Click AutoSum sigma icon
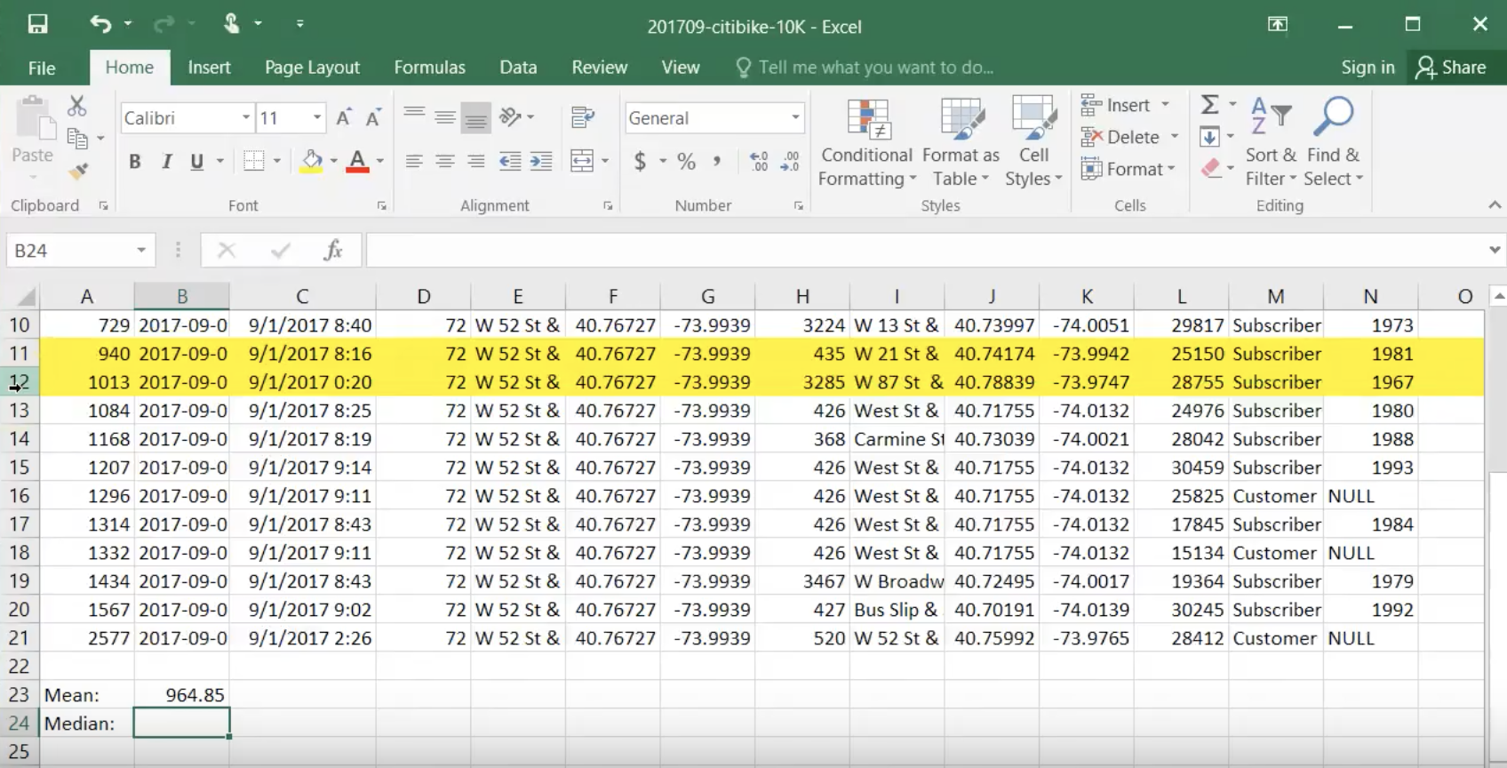 (x=1209, y=105)
